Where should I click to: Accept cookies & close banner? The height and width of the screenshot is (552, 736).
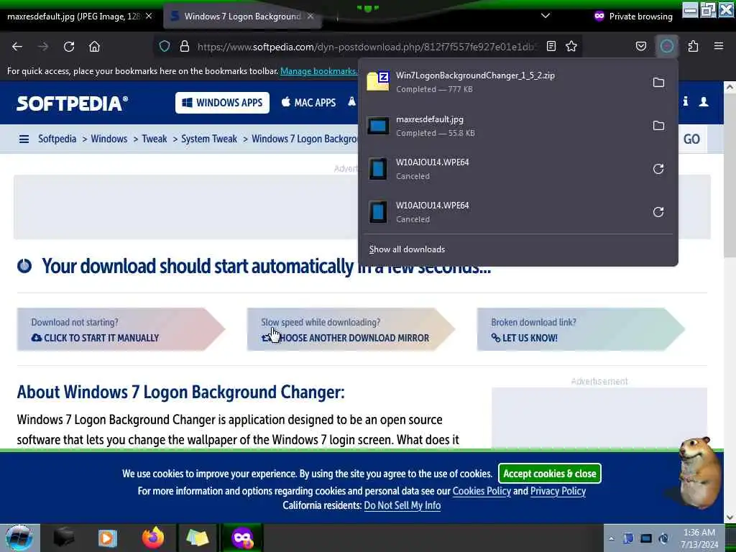[x=550, y=474]
